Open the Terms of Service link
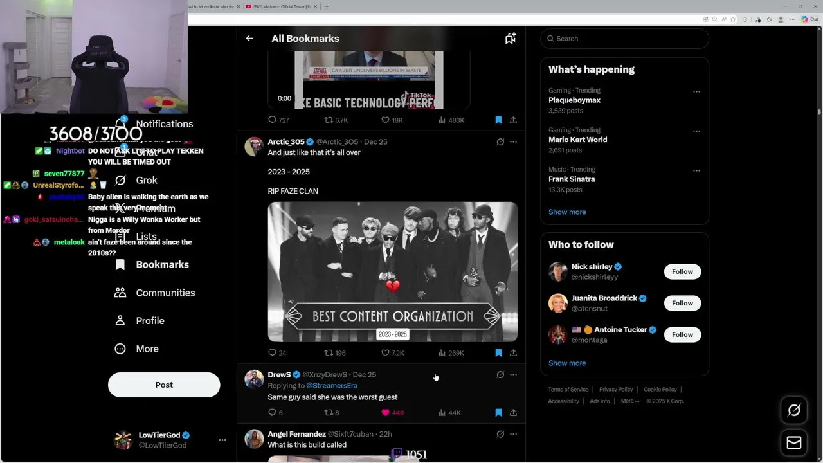This screenshot has width=823, height=463. pyautogui.click(x=568, y=390)
